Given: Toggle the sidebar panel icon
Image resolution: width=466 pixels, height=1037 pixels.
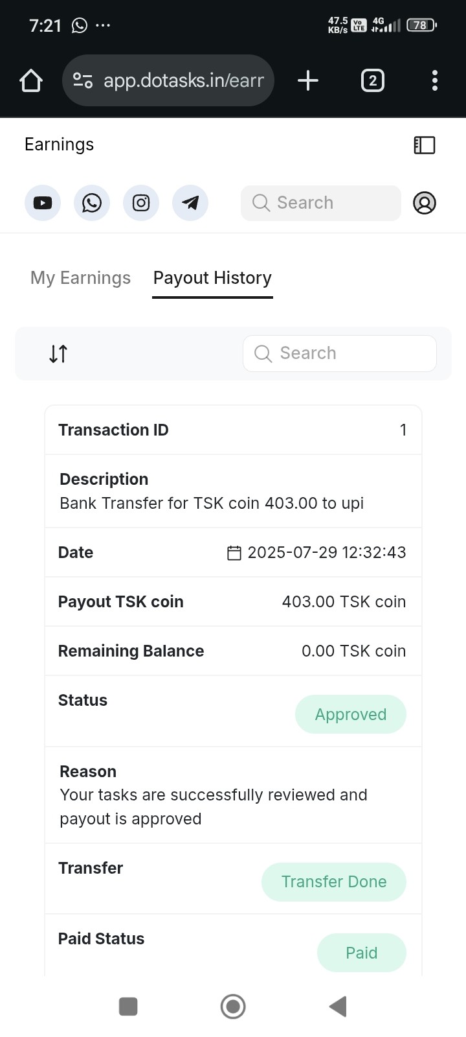Looking at the screenshot, I should (425, 145).
